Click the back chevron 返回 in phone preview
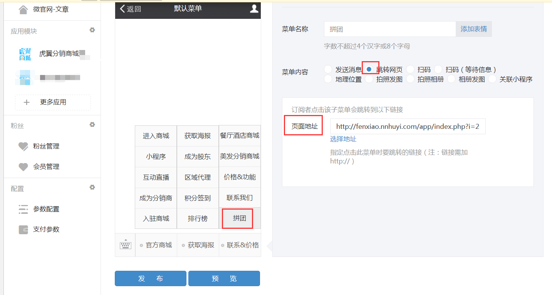The image size is (552, 295). click(x=130, y=9)
